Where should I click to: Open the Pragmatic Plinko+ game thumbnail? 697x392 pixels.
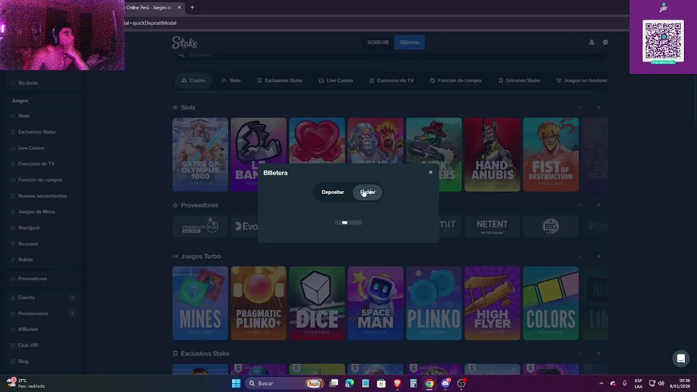(x=259, y=303)
